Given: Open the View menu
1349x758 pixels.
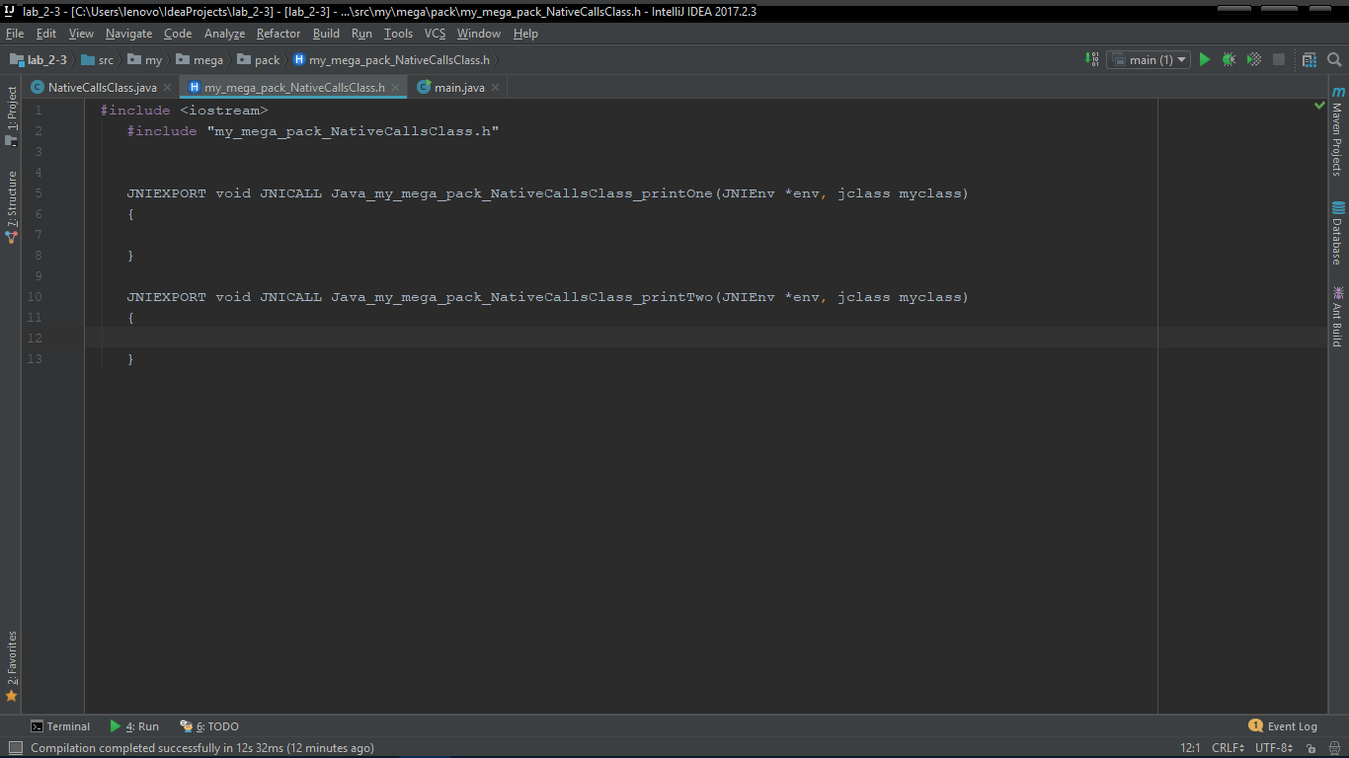Looking at the screenshot, I should point(82,34).
